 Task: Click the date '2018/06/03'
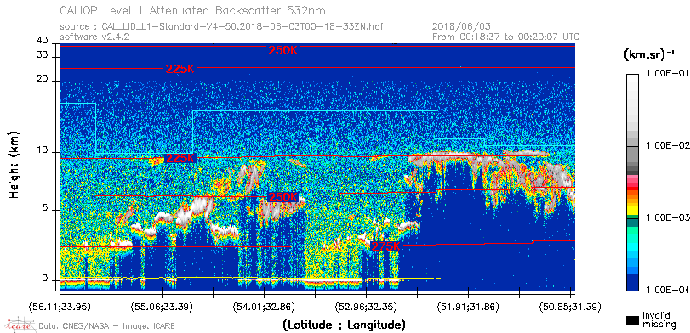(462, 27)
